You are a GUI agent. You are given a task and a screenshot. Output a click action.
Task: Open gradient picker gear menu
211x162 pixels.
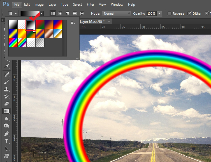[x=73, y=23]
